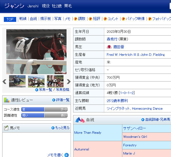This screenshot has width=171, height=157.
Task: Open the 写真 tab
Action: tap(58, 19)
